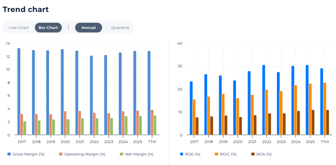Viewport: 336px width, 165px height.
Task: Click the TTM Net Margin green bar
Action: [x=155, y=125]
